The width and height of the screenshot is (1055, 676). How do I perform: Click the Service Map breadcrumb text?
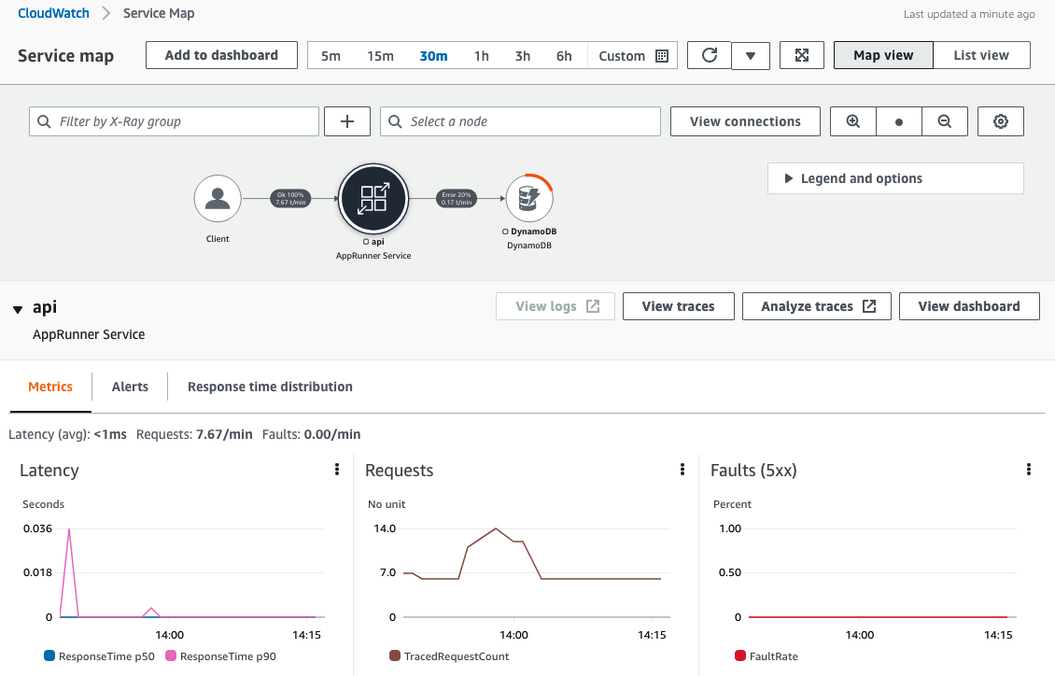coord(159,13)
